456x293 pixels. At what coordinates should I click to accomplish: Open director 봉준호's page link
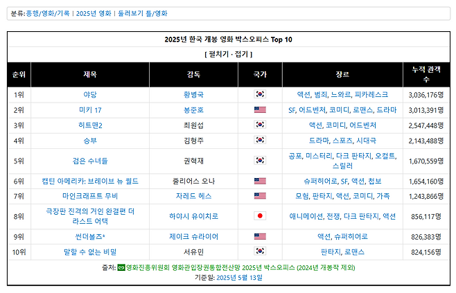(193, 110)
